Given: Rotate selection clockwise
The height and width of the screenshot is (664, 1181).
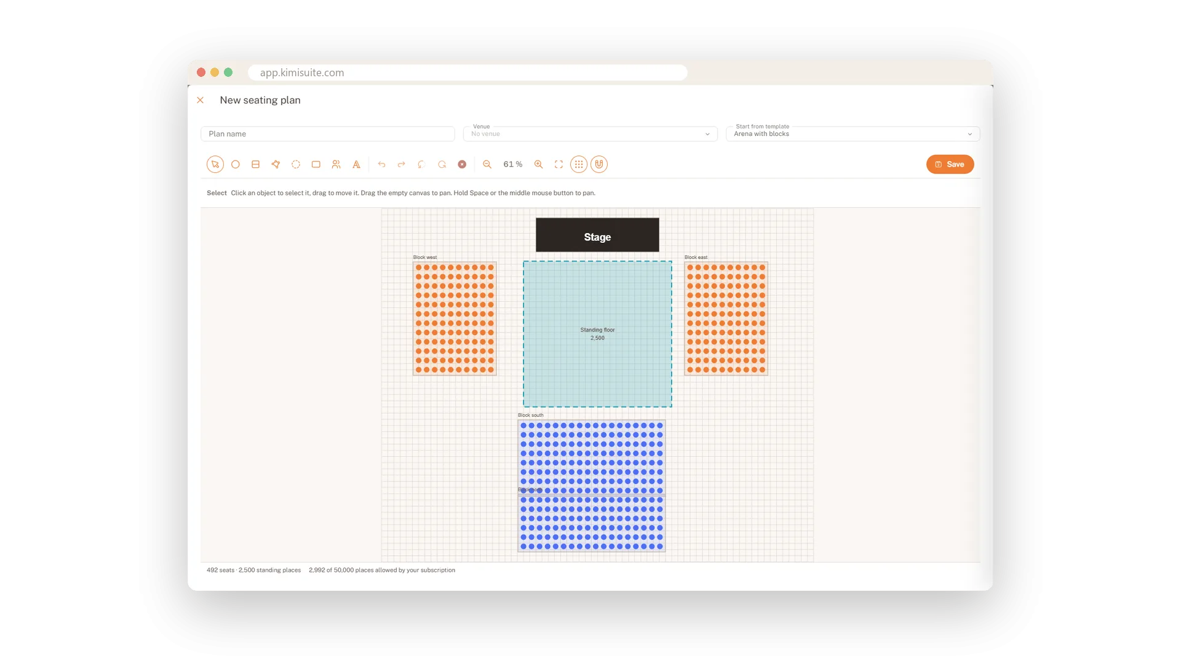Looking at the screenshot, I should point(442,164).
